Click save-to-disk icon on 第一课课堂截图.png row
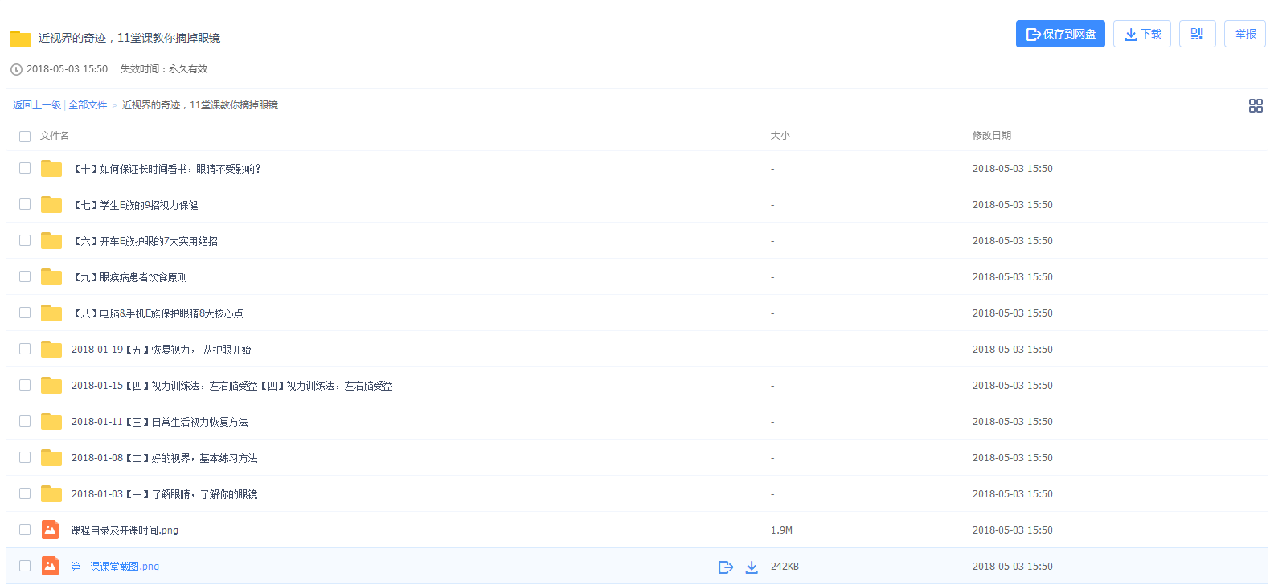Screen dimensions: 1270x585 [x=726, y=567]
